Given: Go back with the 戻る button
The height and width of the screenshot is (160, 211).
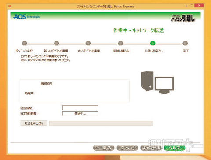Looking at the screenshot, I should point(104,148).
